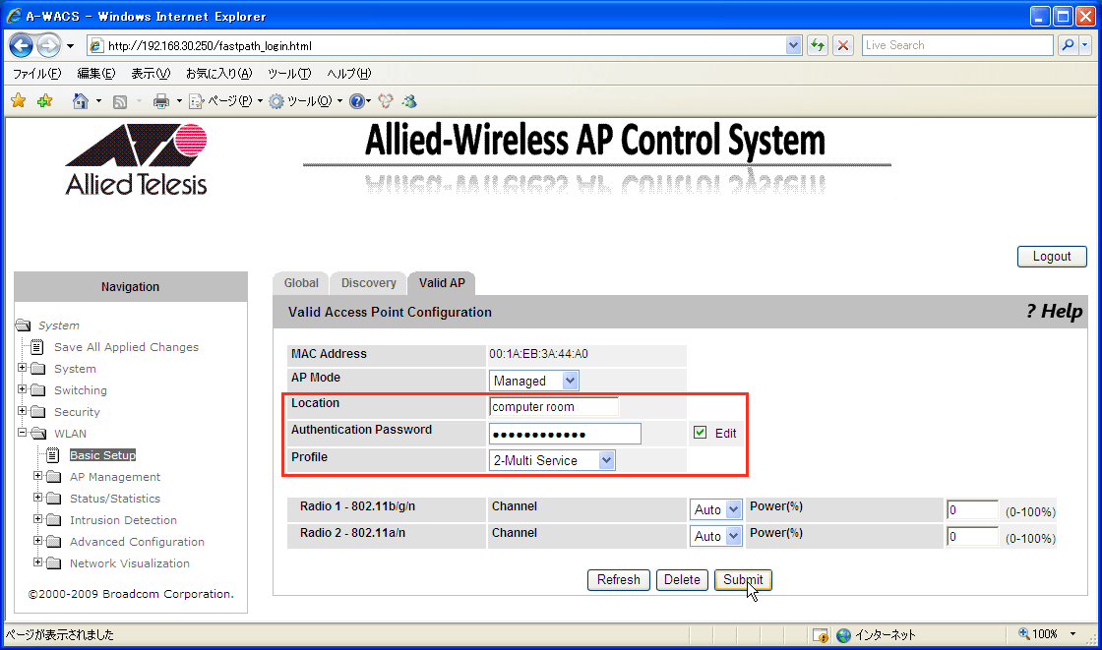This screenshot has height=650, width=1102.
Task: Open the ツール(O) toolbar menu
Action: [x=306, y=101]
